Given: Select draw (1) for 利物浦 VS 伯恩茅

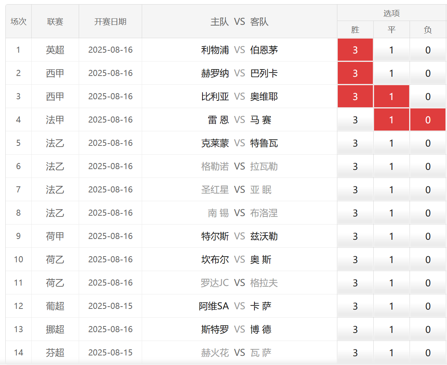Looking at the screenshot, I should (x=391, y=50).
